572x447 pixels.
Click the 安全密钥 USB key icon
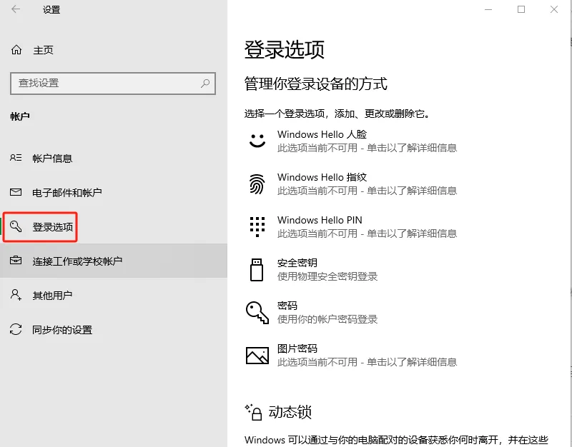pyautogui.click(x=256, y=268)
